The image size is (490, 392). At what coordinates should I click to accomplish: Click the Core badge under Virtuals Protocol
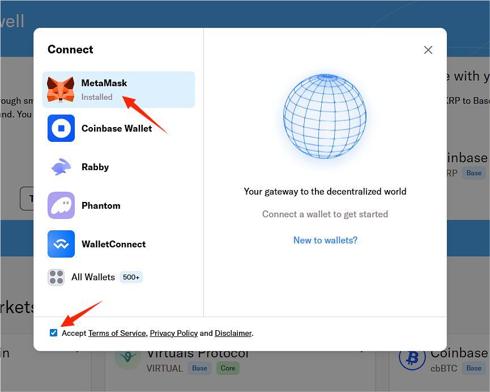[228, 368]
